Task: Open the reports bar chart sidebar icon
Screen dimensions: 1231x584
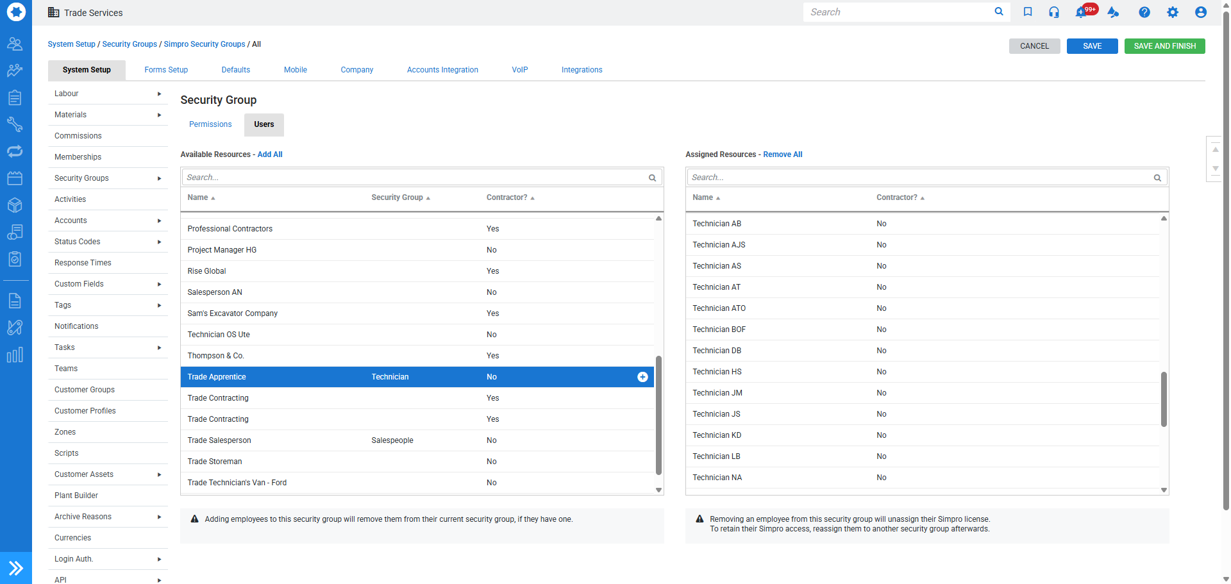Action: pyautogui.click(x=15, y=355)
